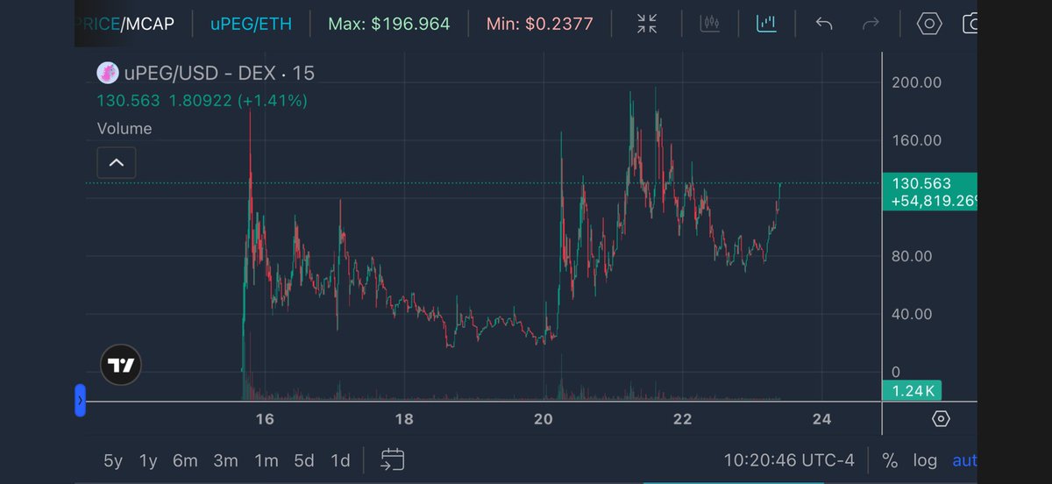Select the 5d time range
This screenshot has width=1052, height=484.
click(x=303, y=460)
